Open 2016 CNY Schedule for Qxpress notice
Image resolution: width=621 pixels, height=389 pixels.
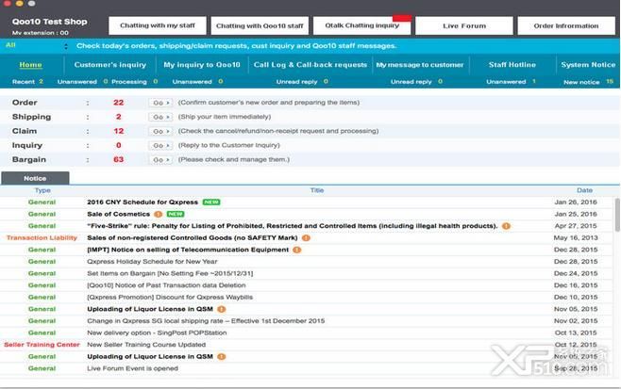pos(143,202)
